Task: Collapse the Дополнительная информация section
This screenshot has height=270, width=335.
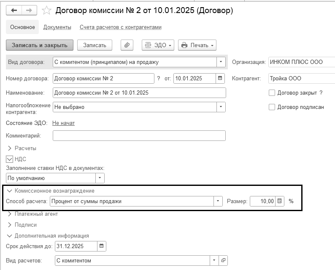Action: (x=9, y=236)
